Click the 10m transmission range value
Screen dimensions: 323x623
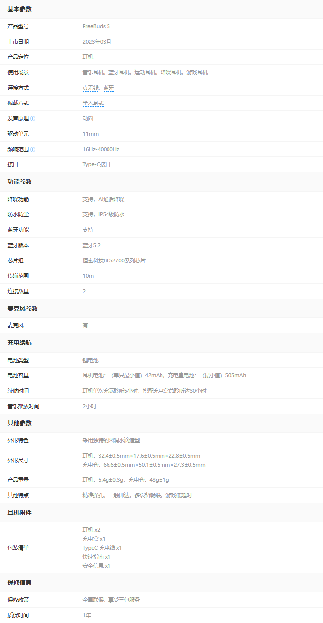tap(88, 276)
